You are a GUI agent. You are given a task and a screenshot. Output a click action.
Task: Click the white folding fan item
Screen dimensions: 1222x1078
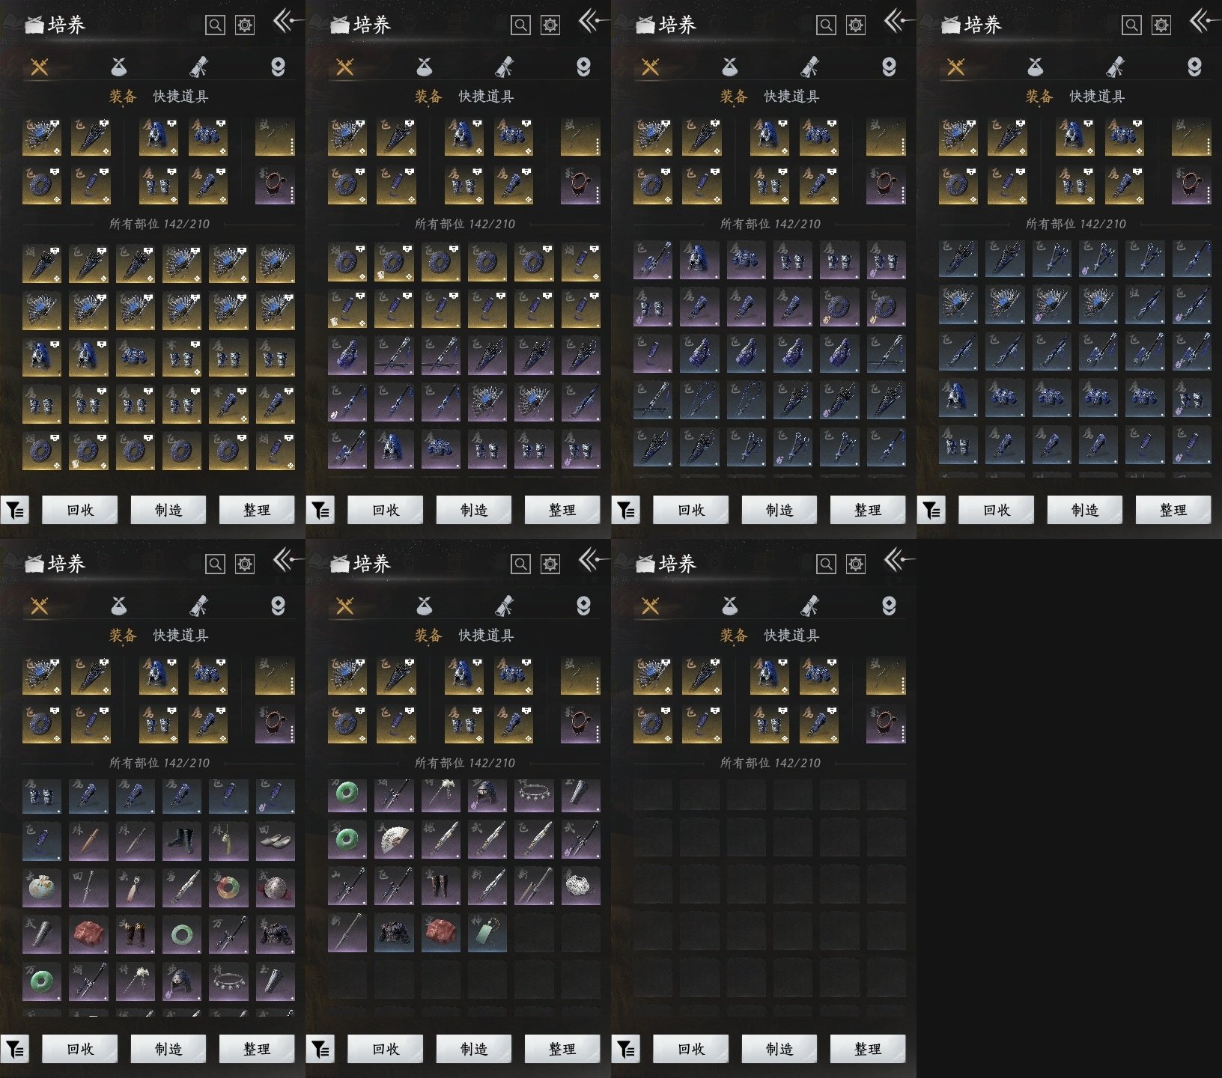394,840
